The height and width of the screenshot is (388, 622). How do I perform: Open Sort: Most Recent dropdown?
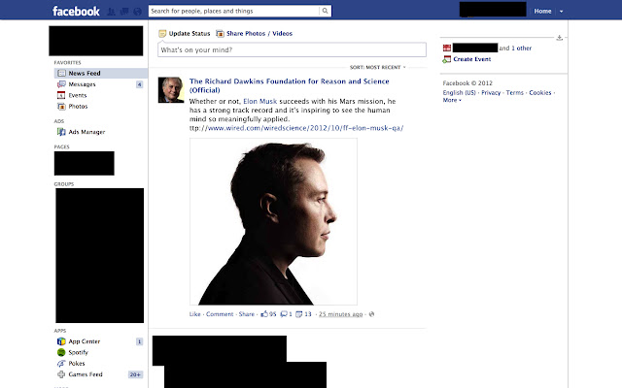coord(378,67)
